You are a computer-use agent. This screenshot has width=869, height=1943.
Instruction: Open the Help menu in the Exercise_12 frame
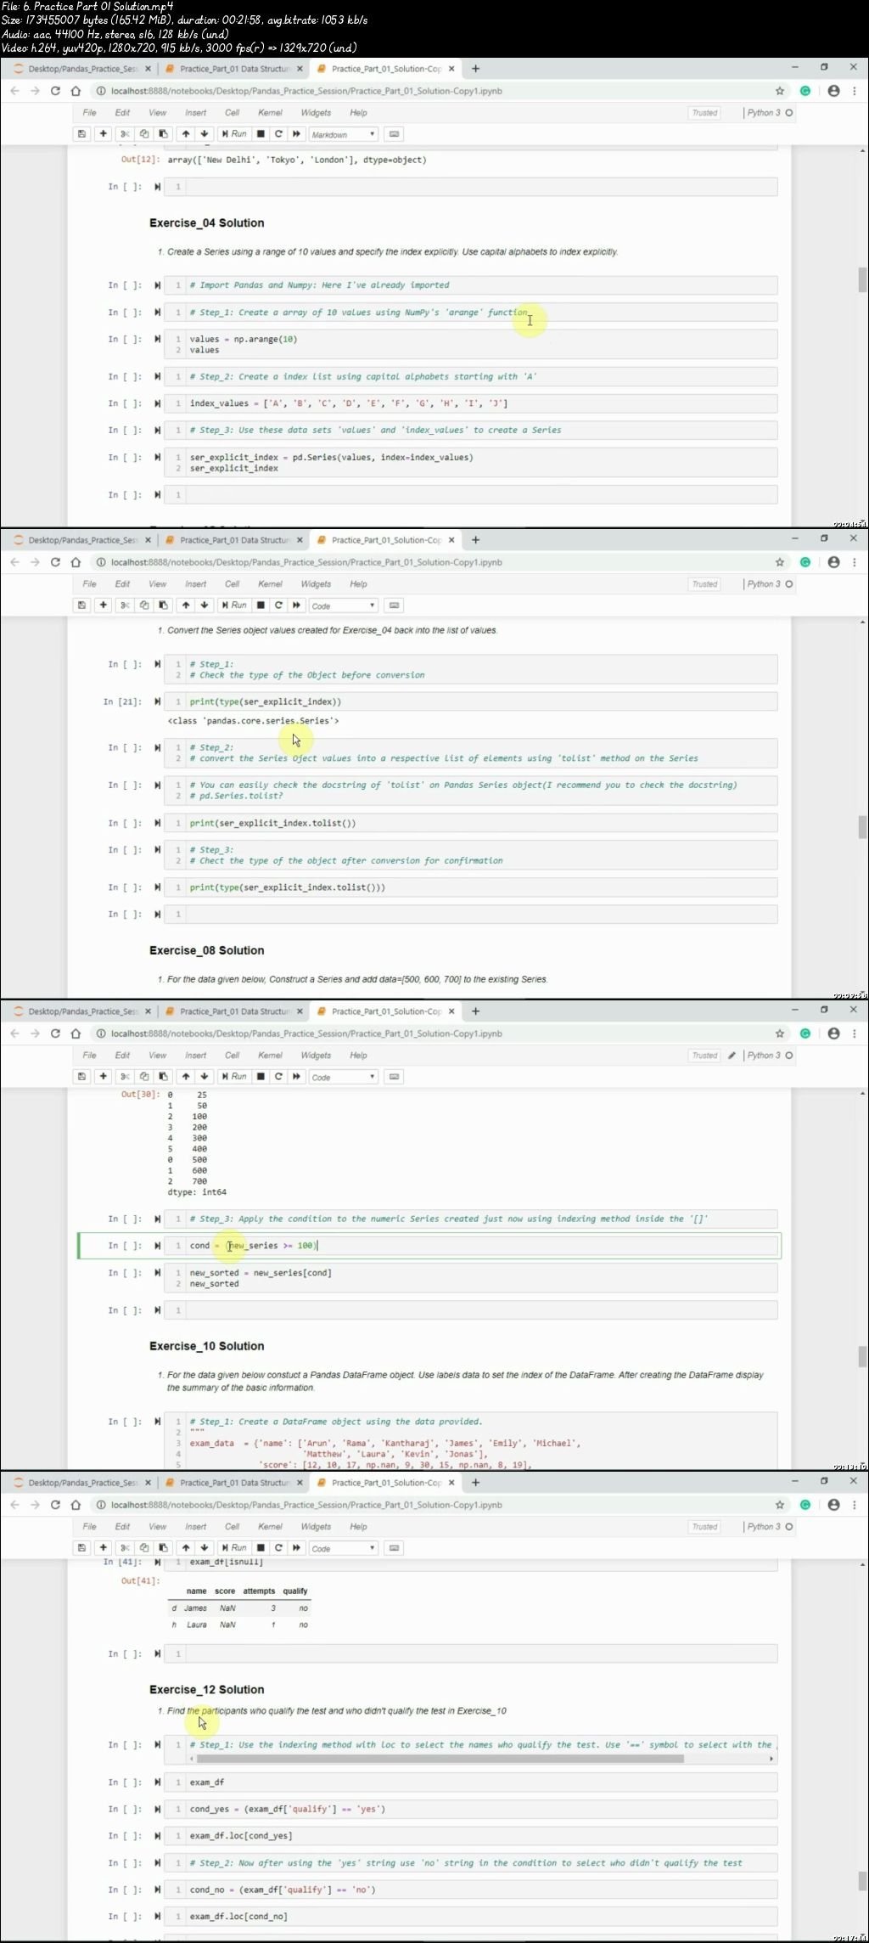point(358,1527)
